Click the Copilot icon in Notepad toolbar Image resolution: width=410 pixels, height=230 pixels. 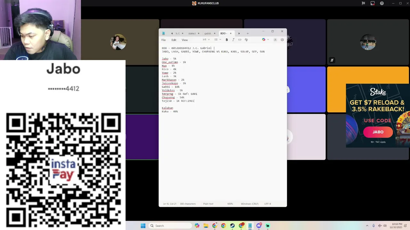[x=264, y=40]
